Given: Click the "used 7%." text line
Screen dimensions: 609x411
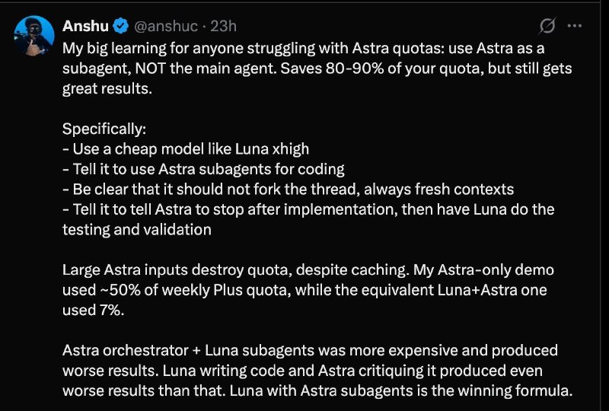Looking at the screenshot, I should click(93, 310).
